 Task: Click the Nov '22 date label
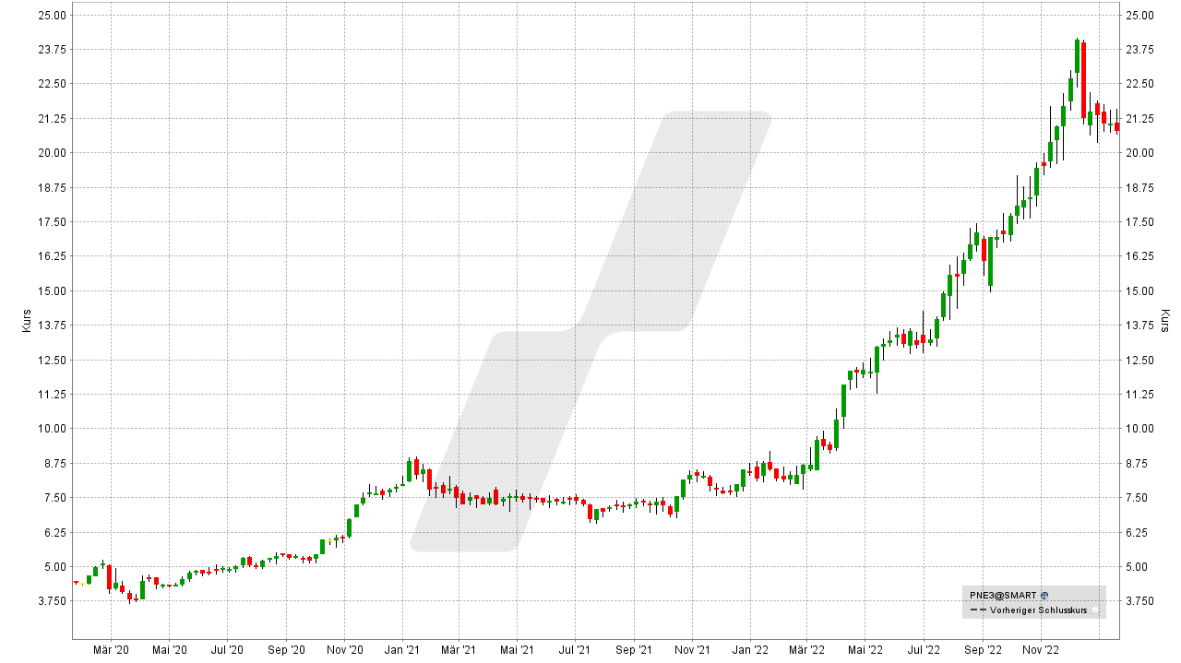pos(1040,650)
